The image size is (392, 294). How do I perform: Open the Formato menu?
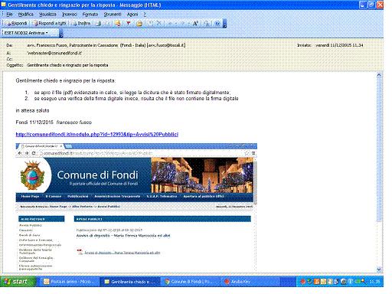[90, 15]
